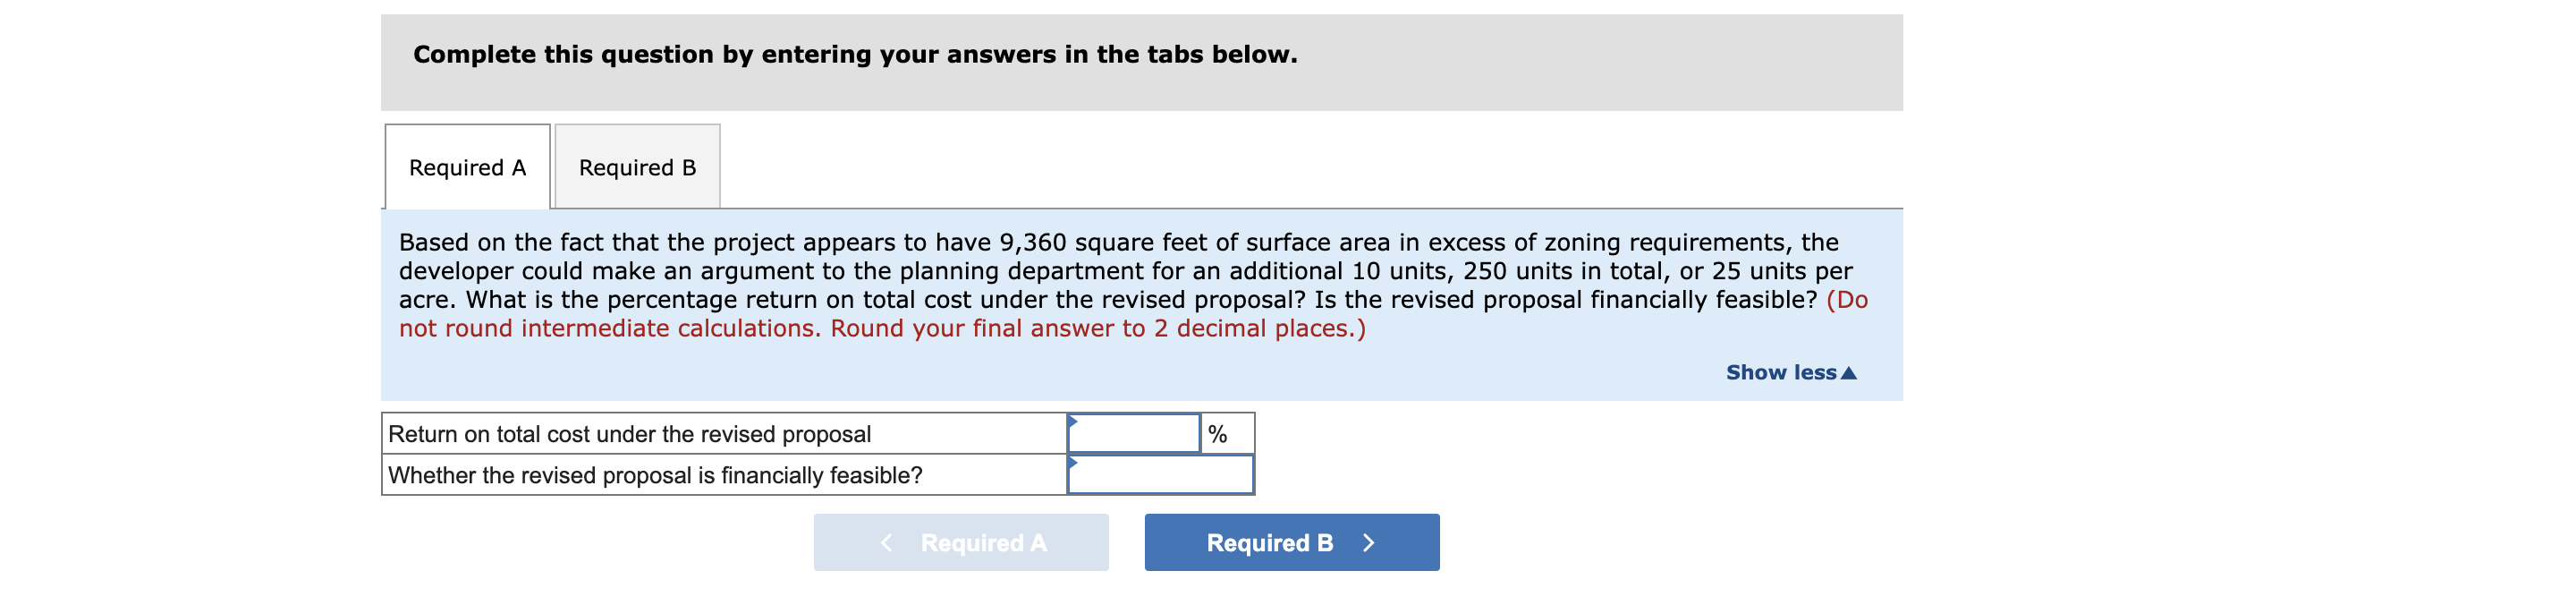Click the 'Complete this question' header banner
This screenshot has height=605, width=2576.
(855, 55)
